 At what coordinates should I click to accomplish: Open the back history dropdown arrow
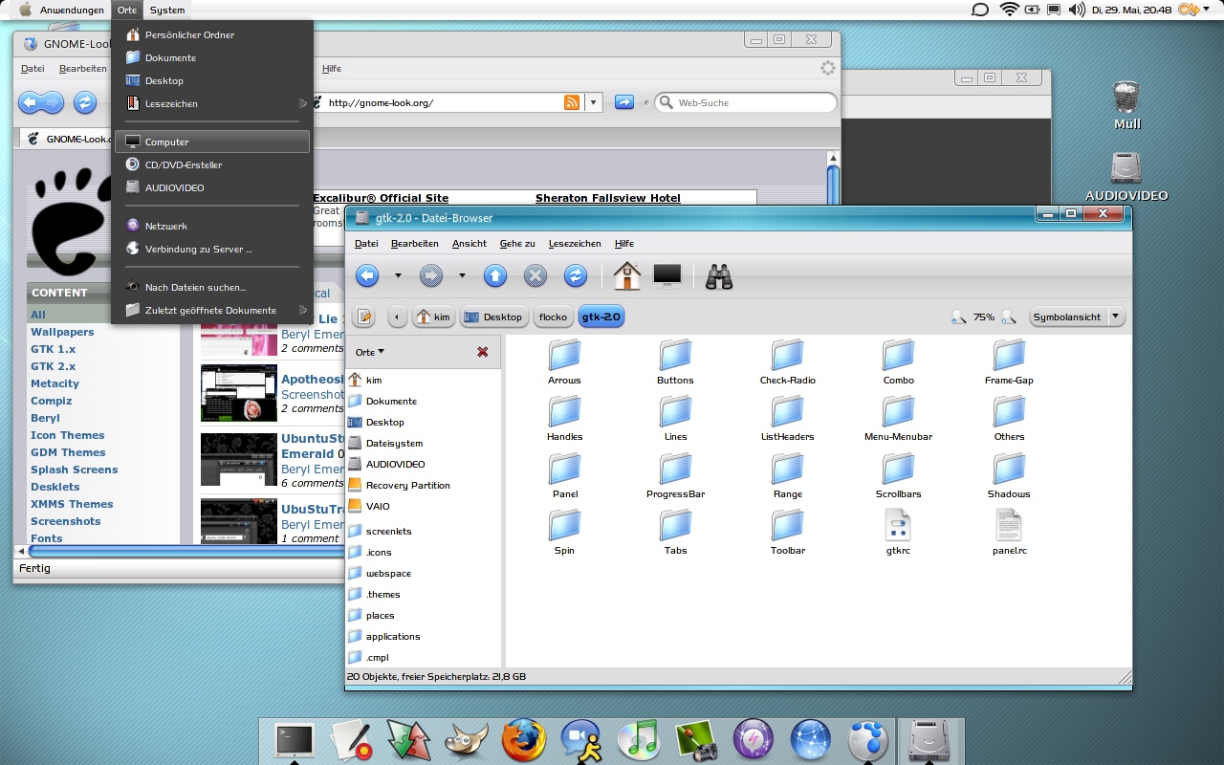[398, 276]
